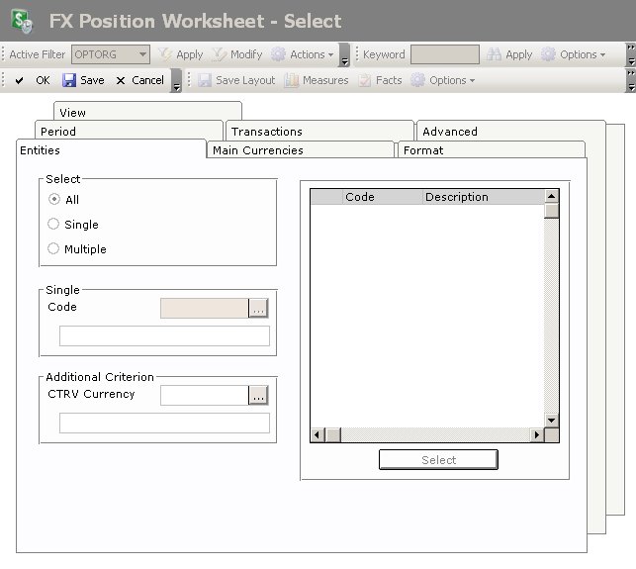
Task: Click the Modify filter icon
Action: [x=220, y=54]
